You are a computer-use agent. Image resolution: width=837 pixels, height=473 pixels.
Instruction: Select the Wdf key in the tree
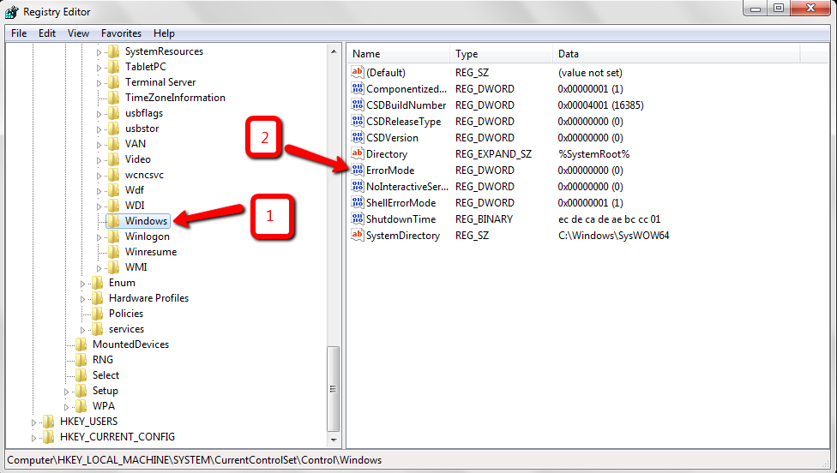[x=135, y=190]
